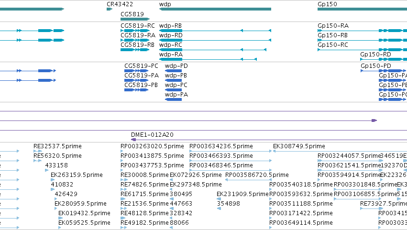
Task: Click the 88066 feature
Action: (x=171, y=228)
